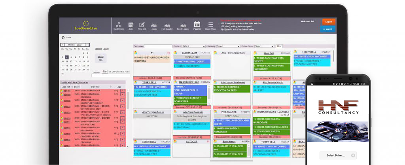Expand the Collect dropdown filter
Viewport: 405px width, 165px height.
coord(192,46)
